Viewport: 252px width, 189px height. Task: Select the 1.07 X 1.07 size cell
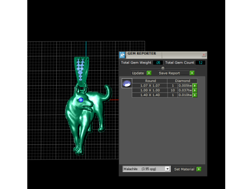pos(150,86)
